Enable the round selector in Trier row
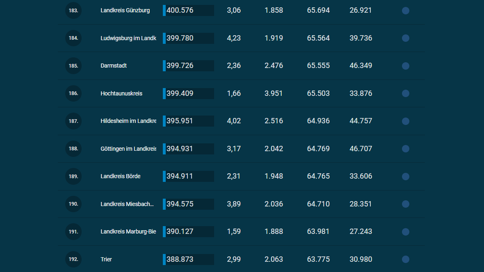The height and width of the screenshot is (272, 484). pos(405,259)
